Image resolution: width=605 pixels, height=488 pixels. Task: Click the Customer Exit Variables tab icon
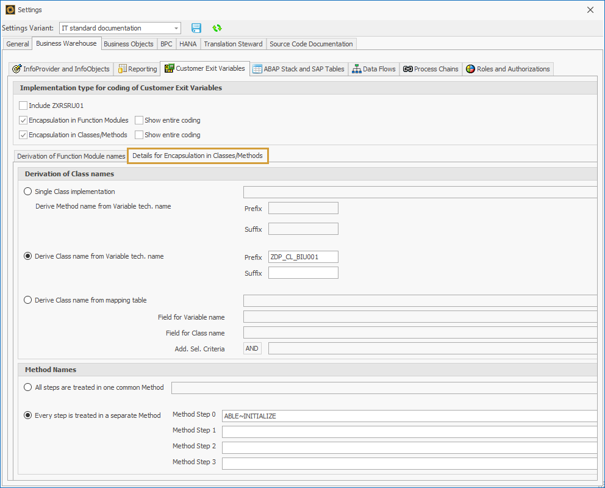170,69
